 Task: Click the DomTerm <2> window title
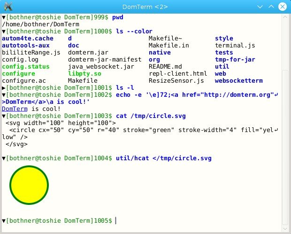tap(145, 7)
